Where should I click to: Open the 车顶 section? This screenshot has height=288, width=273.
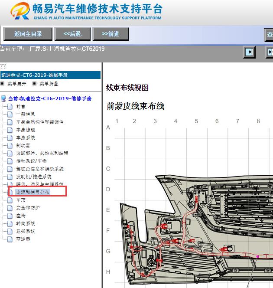(x=20, y=200)
